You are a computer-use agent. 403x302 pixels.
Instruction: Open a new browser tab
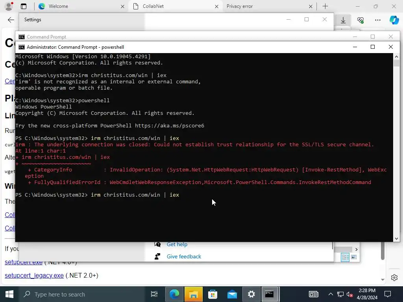coord(325,6)
